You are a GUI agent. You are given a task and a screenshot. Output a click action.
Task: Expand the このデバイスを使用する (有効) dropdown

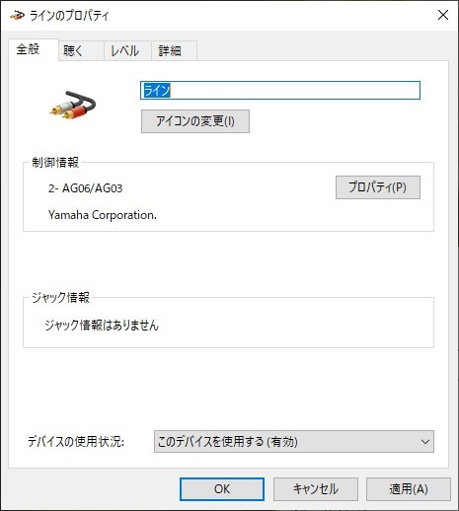[294, 441]
